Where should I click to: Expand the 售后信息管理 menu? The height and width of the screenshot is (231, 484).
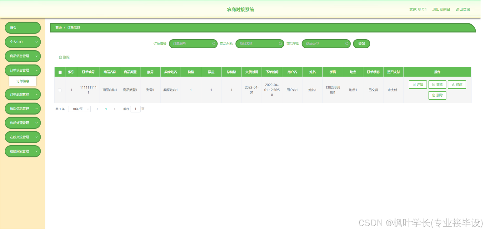click(23, 108)
